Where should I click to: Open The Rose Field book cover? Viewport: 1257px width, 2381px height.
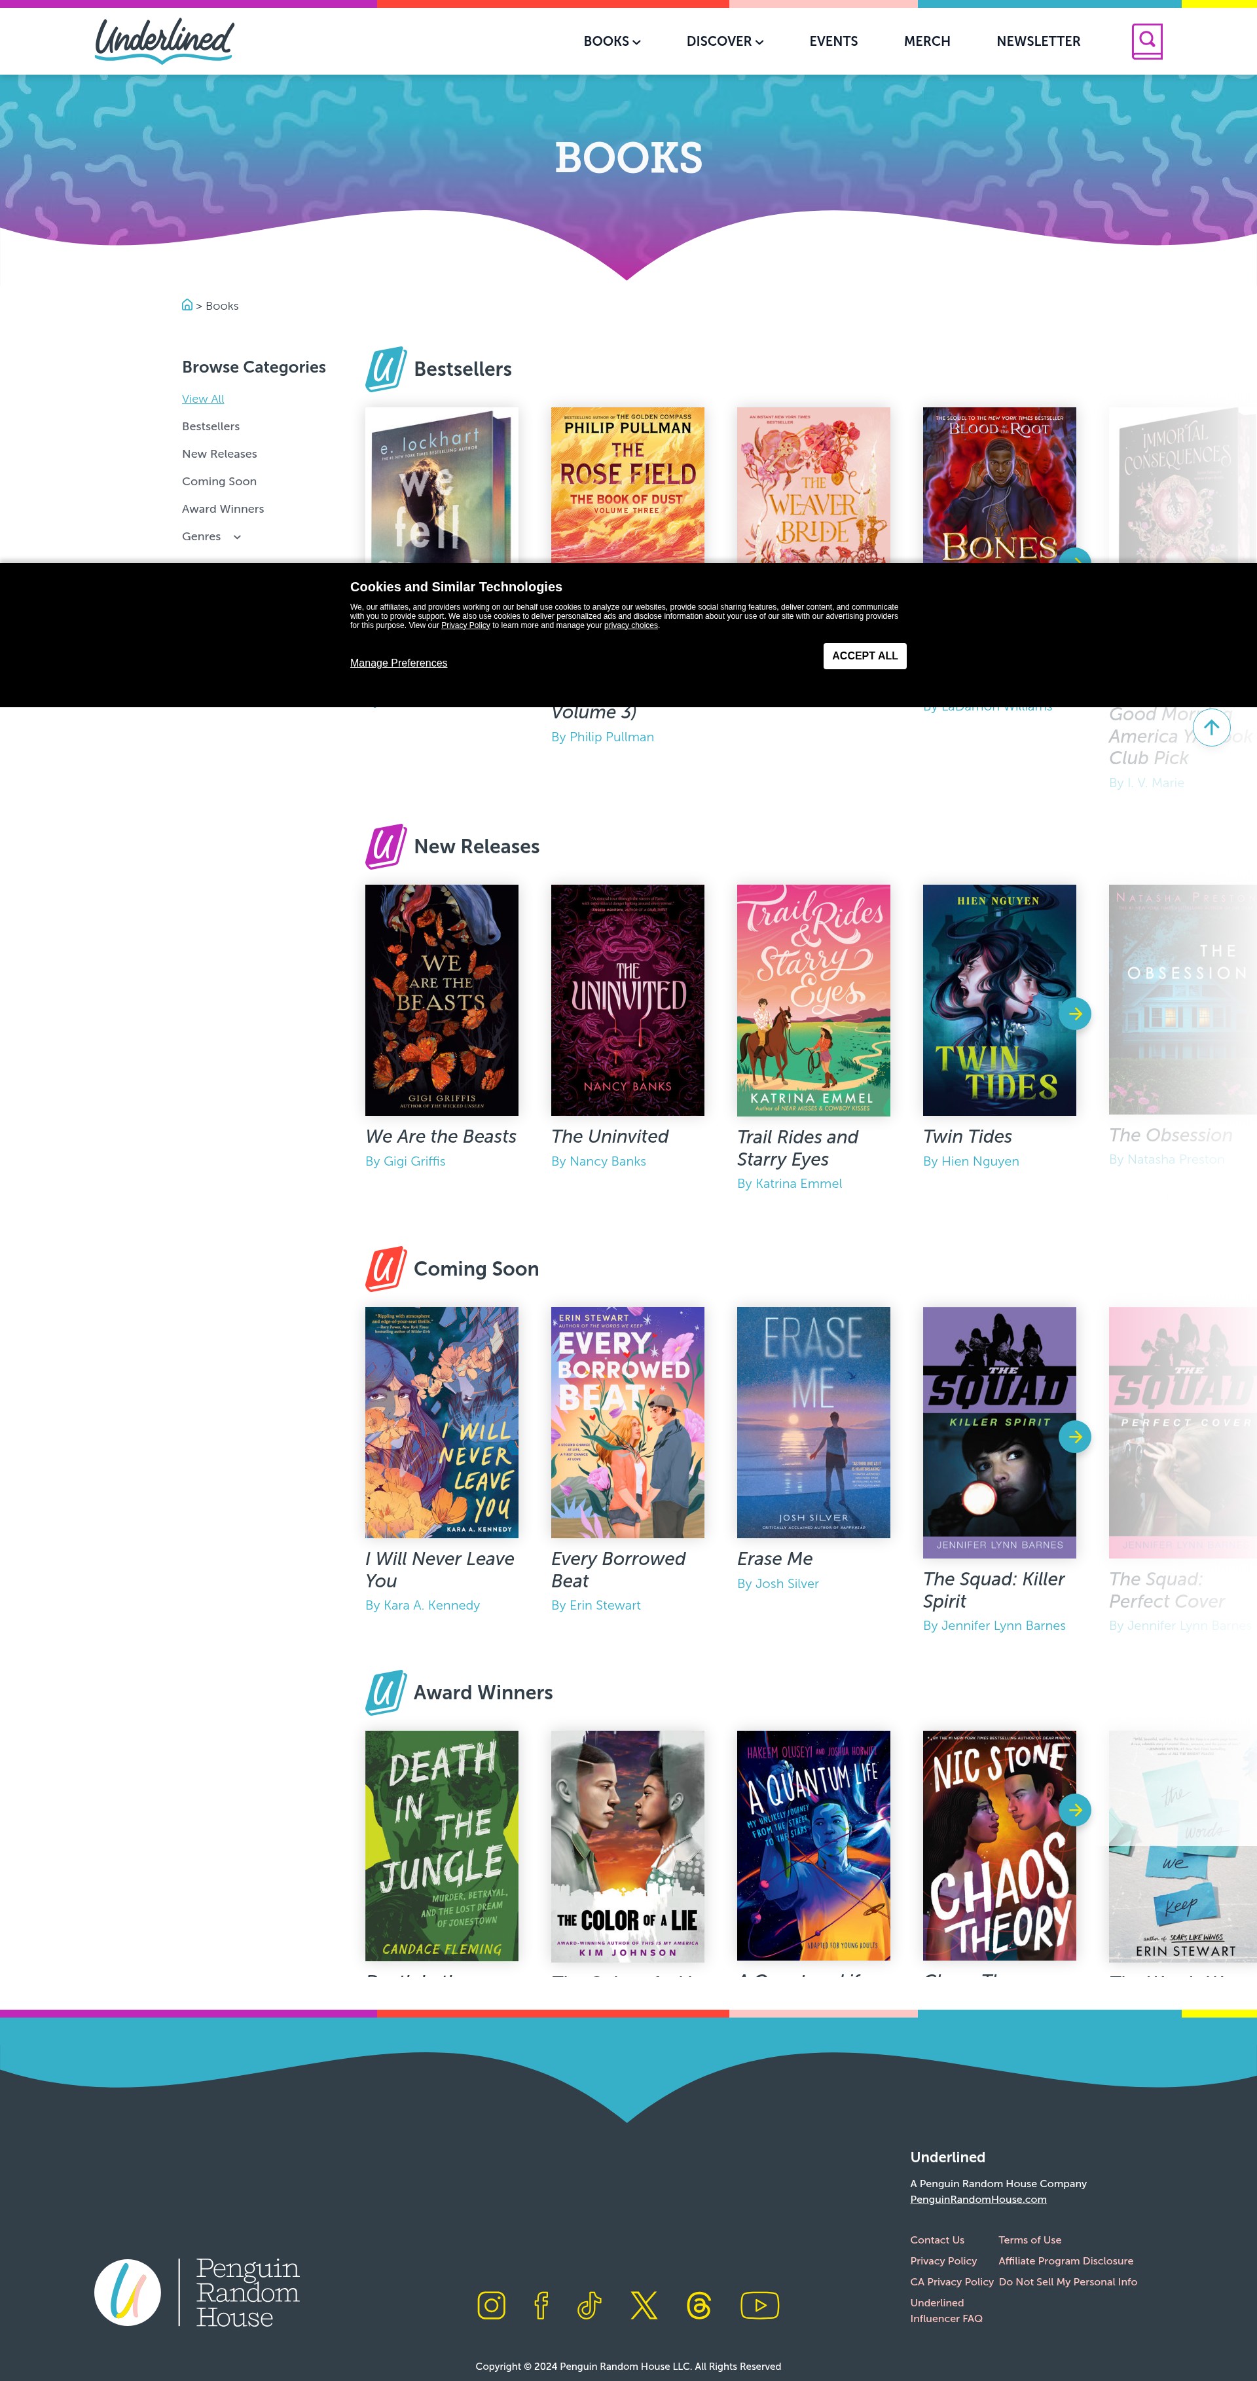coord(628,485)
